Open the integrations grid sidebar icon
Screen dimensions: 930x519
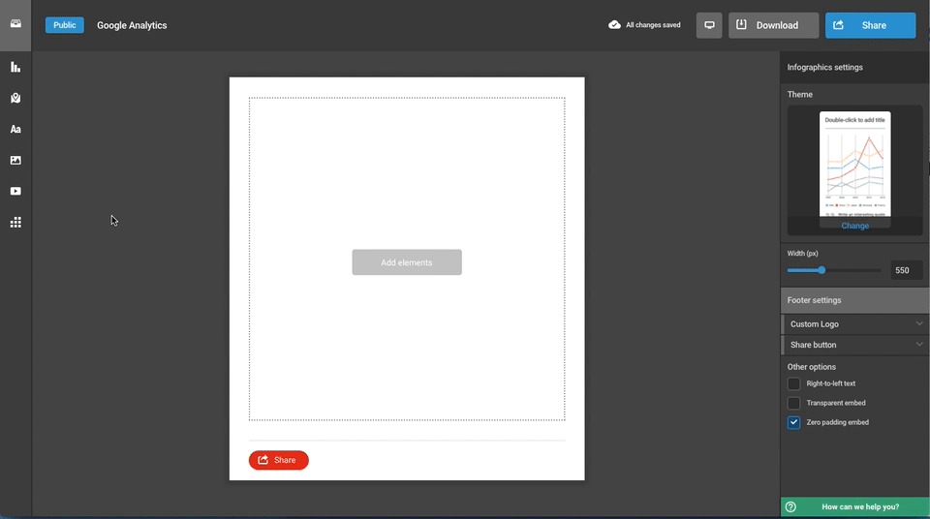(x=15, y=223)
